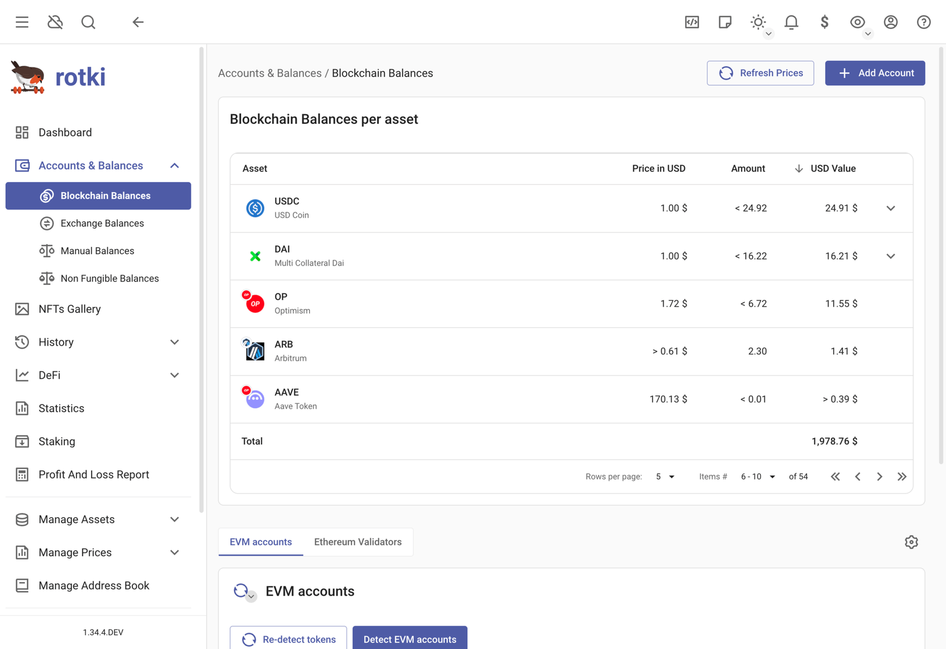Open the user notes icon
Screen dimensions: 946x649
click(x=725, y=22)
